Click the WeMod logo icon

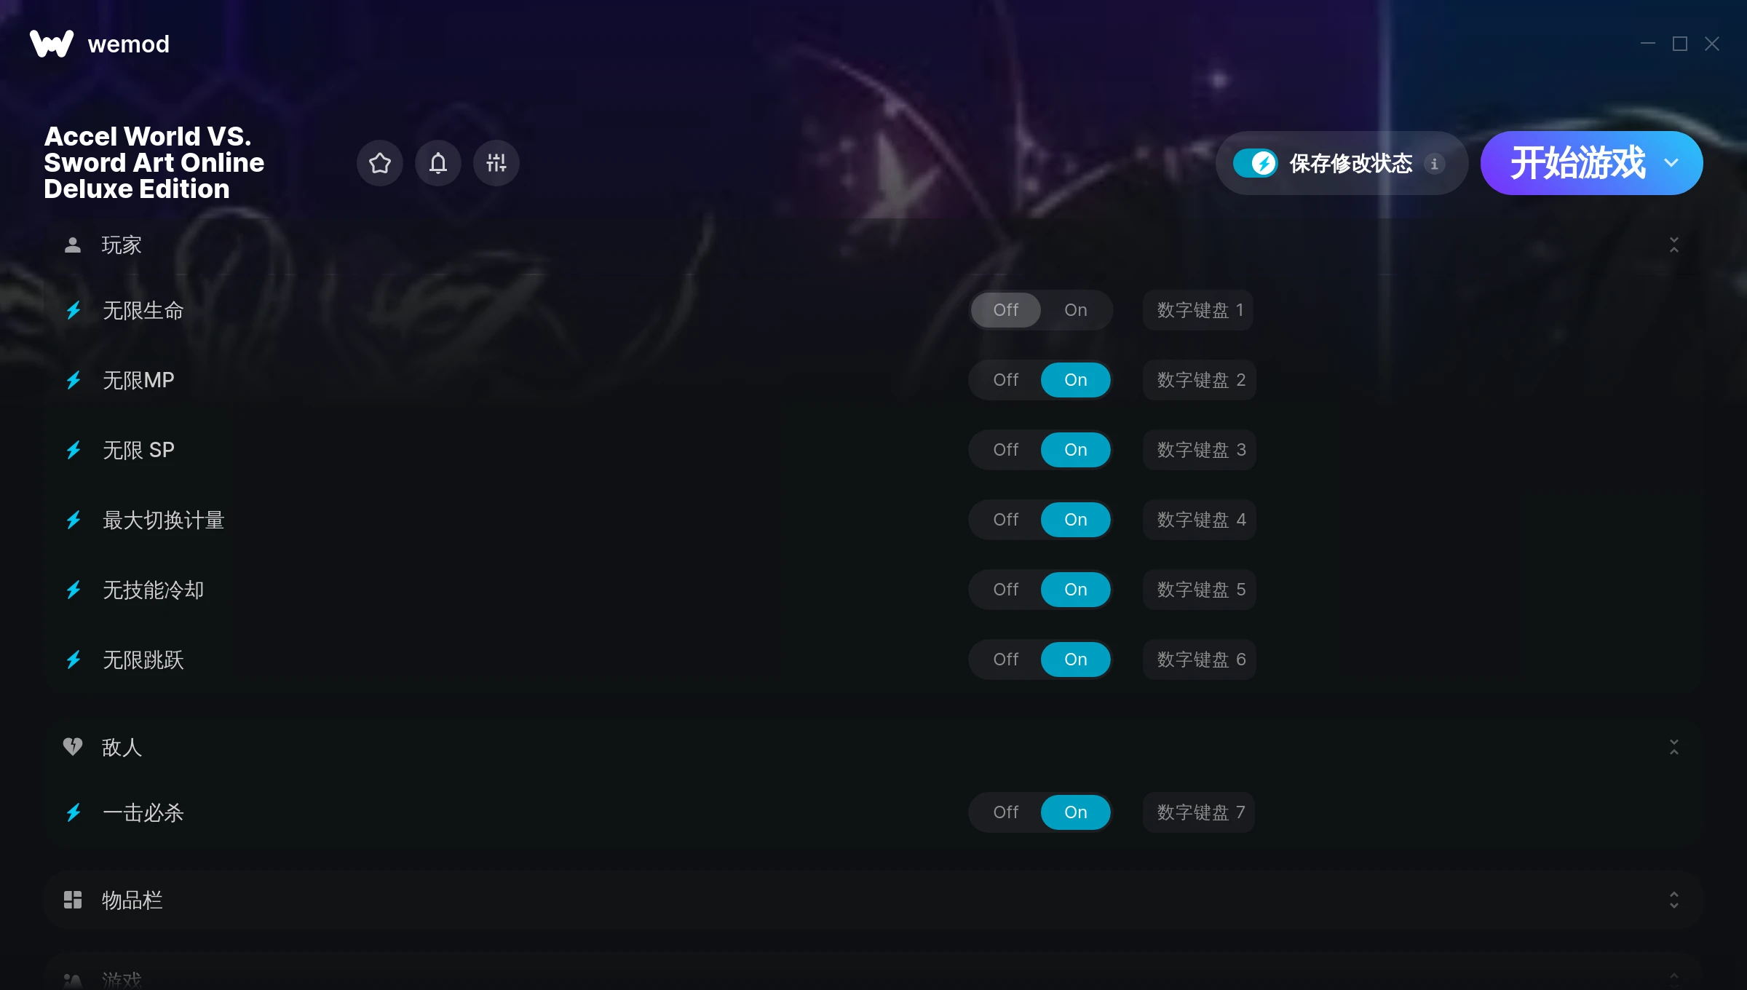point(52,44)
